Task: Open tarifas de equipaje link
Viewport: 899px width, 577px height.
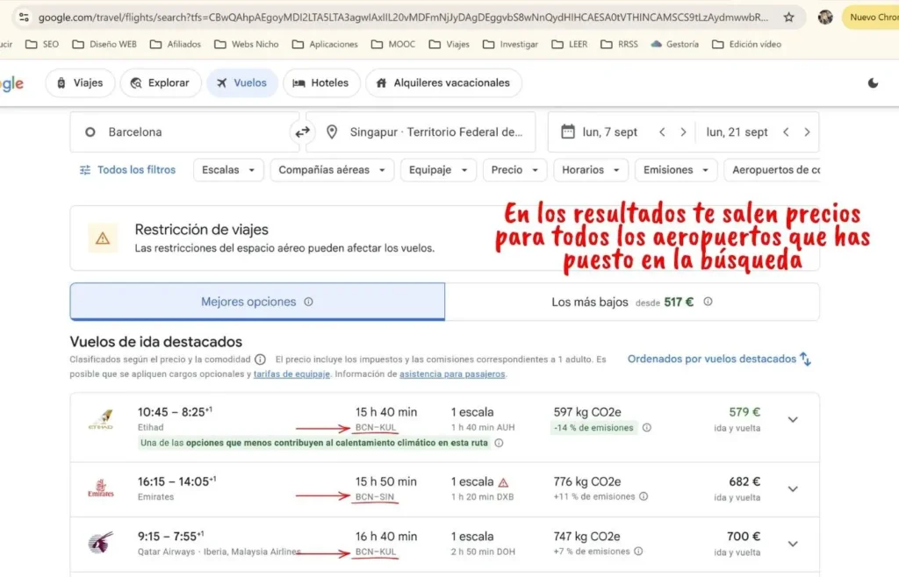Action: [x=291, y=374]
